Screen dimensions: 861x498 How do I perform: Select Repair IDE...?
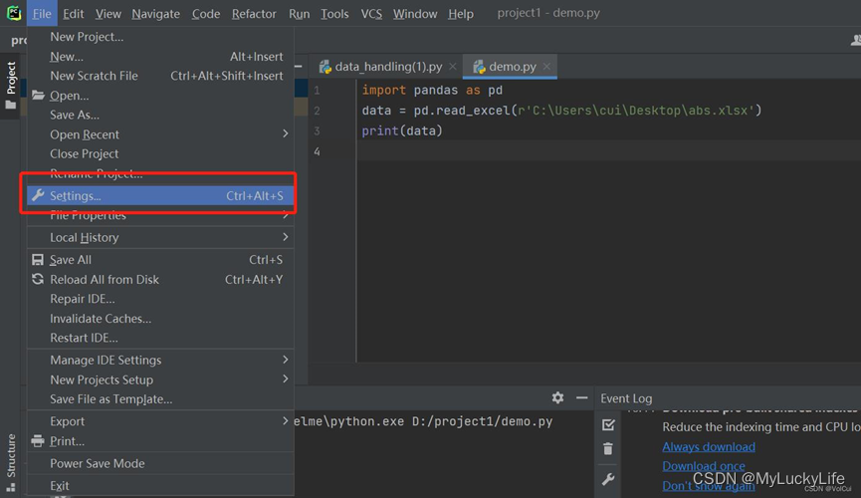coord(160,299)
